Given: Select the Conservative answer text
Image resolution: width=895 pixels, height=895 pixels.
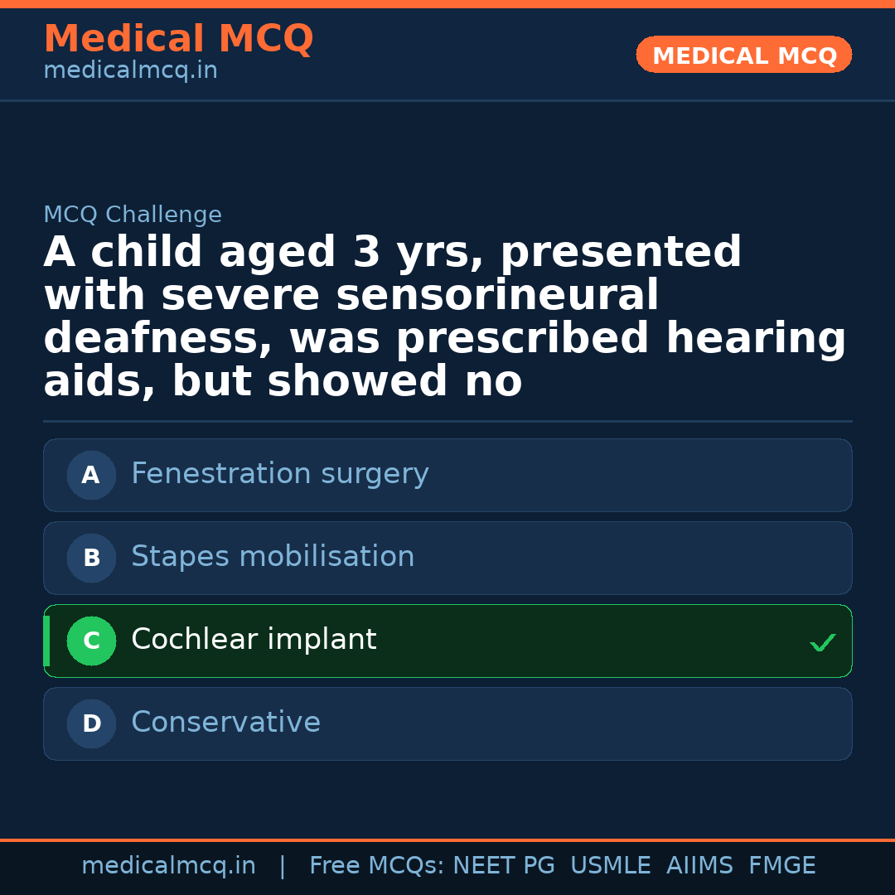Looking at the screenshot, I should (225, 723).
